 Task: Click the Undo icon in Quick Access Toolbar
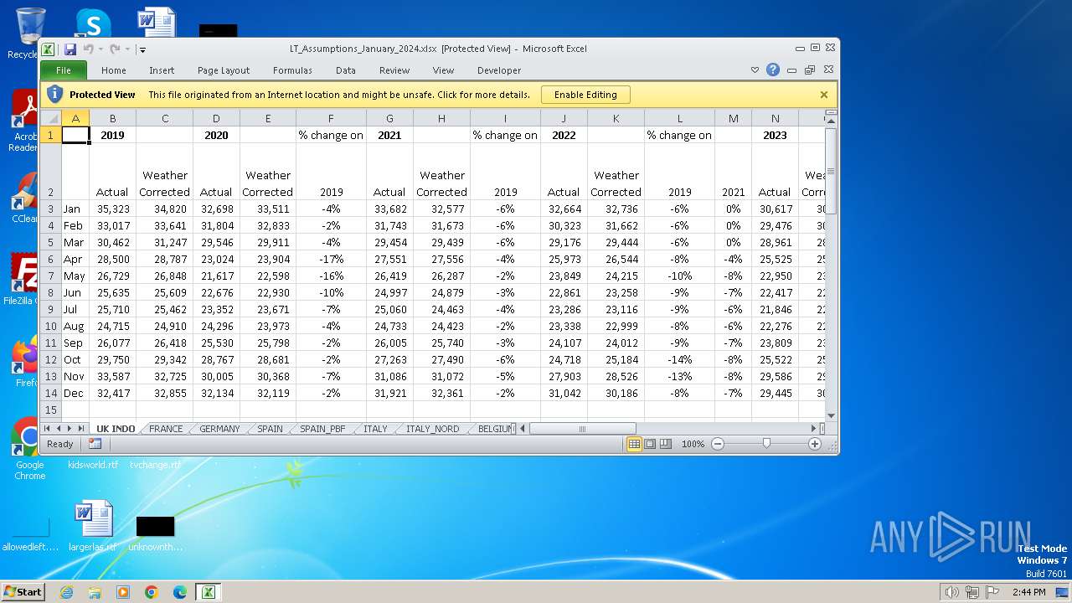(x=88, y=49)
